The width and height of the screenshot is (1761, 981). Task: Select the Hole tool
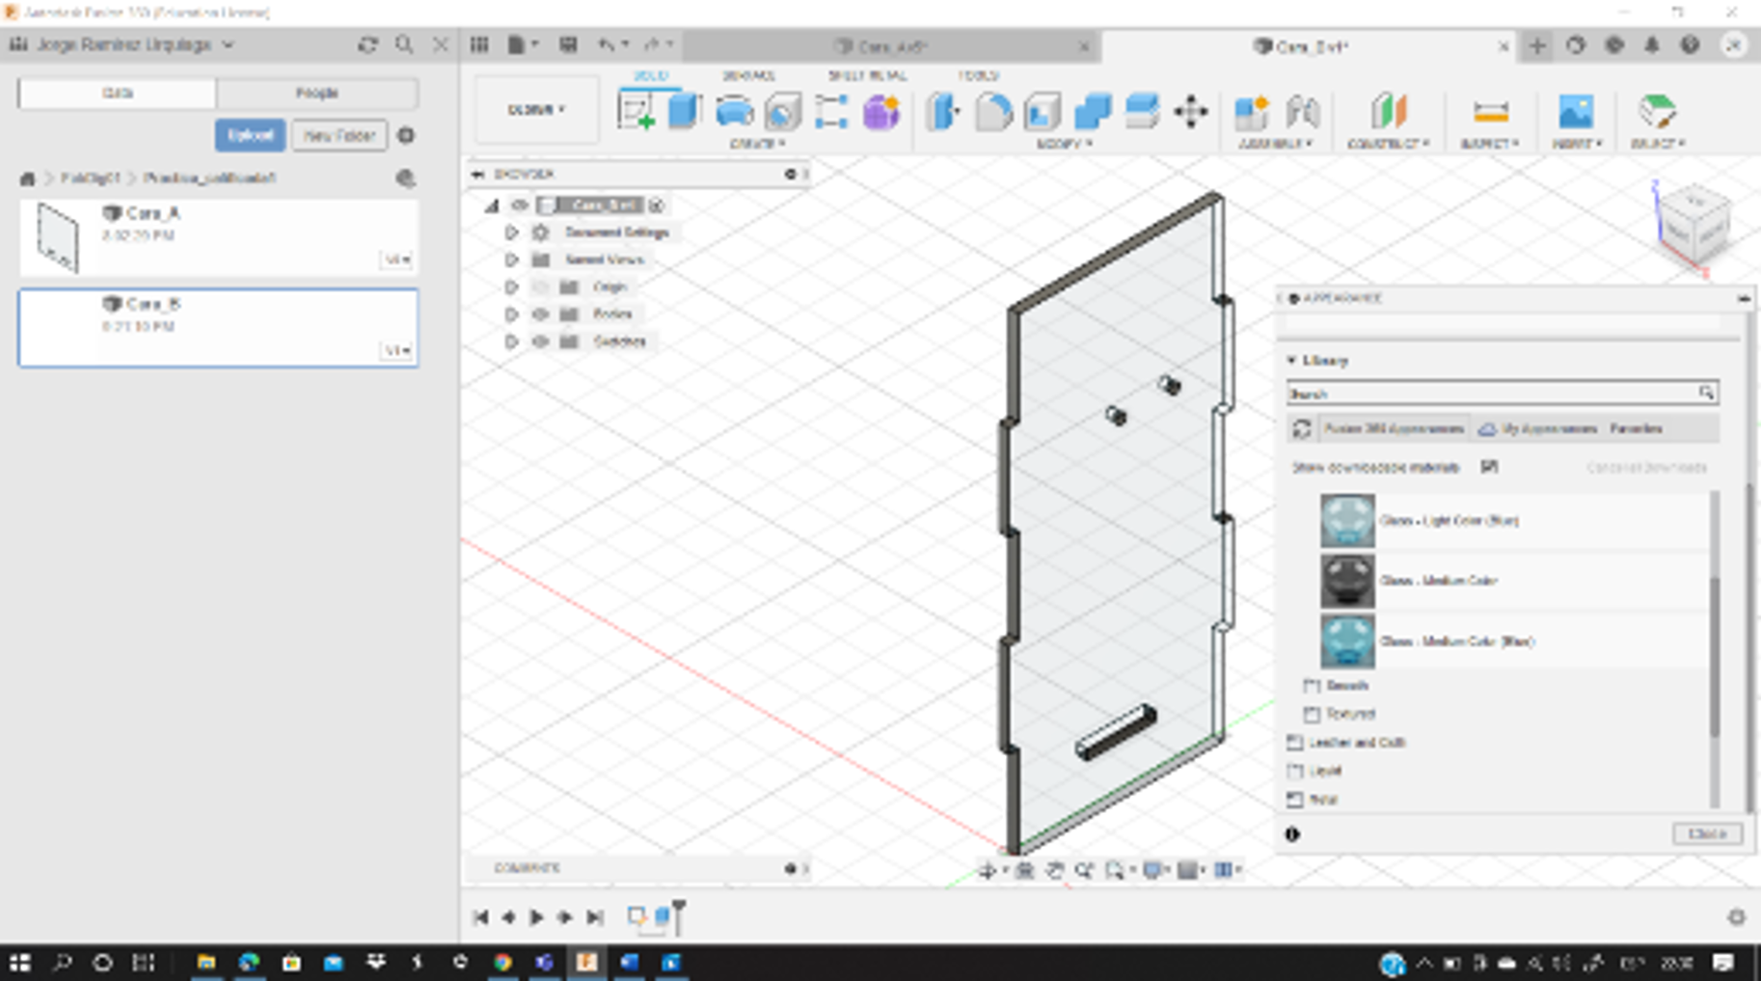tap(782, 111)
